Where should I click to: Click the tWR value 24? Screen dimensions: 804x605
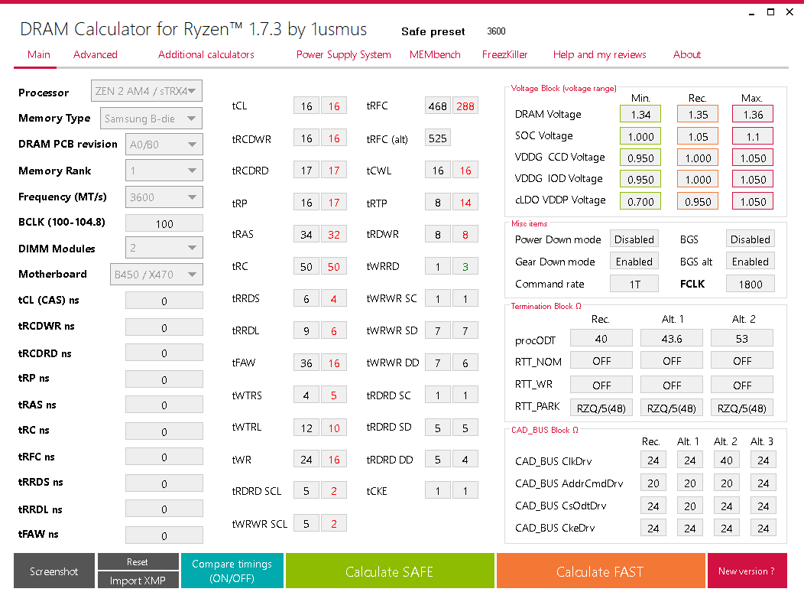point(306,459)
